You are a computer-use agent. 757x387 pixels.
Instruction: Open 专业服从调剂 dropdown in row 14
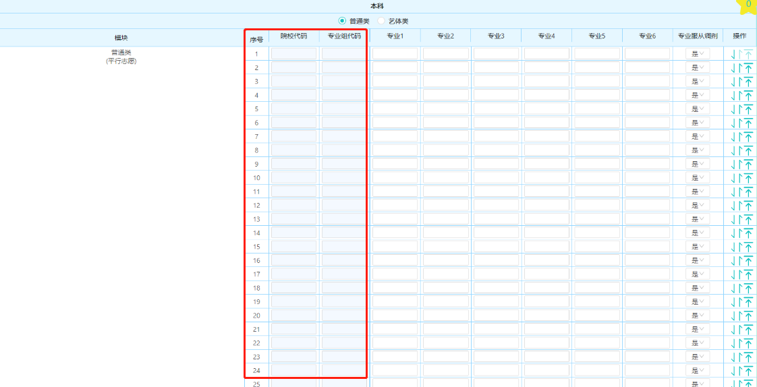pyautogui.click(x=698, y=233)
